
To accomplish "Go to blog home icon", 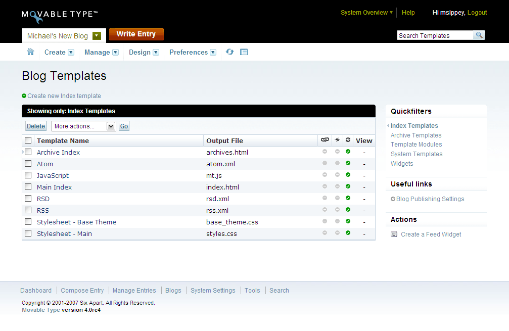I will click(30, 52).
